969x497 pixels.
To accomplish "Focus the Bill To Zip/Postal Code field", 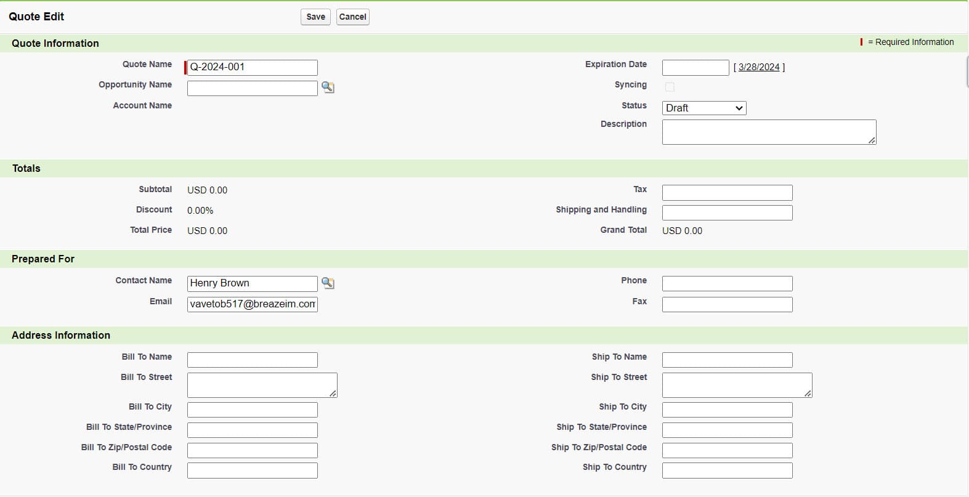I will click(253, 450).
